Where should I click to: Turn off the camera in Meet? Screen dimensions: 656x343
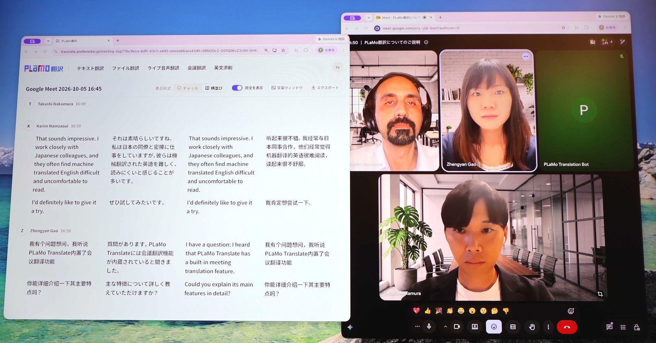point(457,326)
